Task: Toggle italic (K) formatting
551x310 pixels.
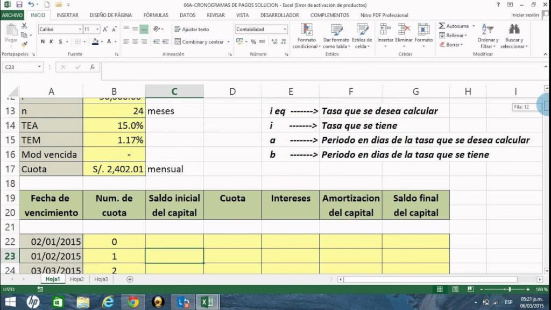Action: coord(51,41)
